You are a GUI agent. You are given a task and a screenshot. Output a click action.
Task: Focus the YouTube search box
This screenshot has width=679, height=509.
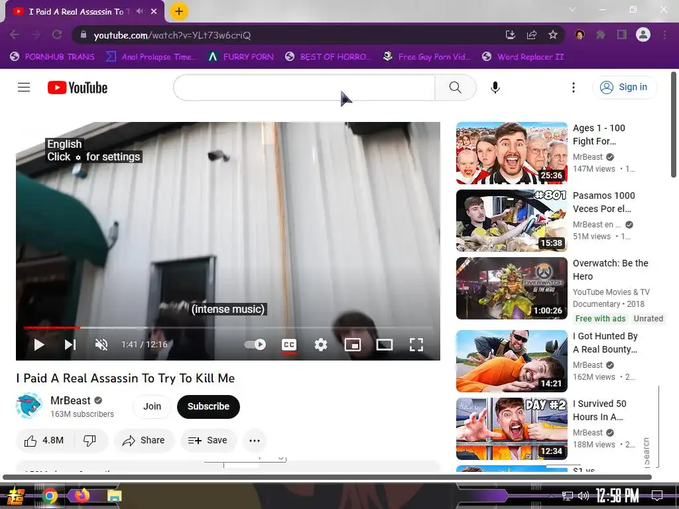(x=304, y=87)
